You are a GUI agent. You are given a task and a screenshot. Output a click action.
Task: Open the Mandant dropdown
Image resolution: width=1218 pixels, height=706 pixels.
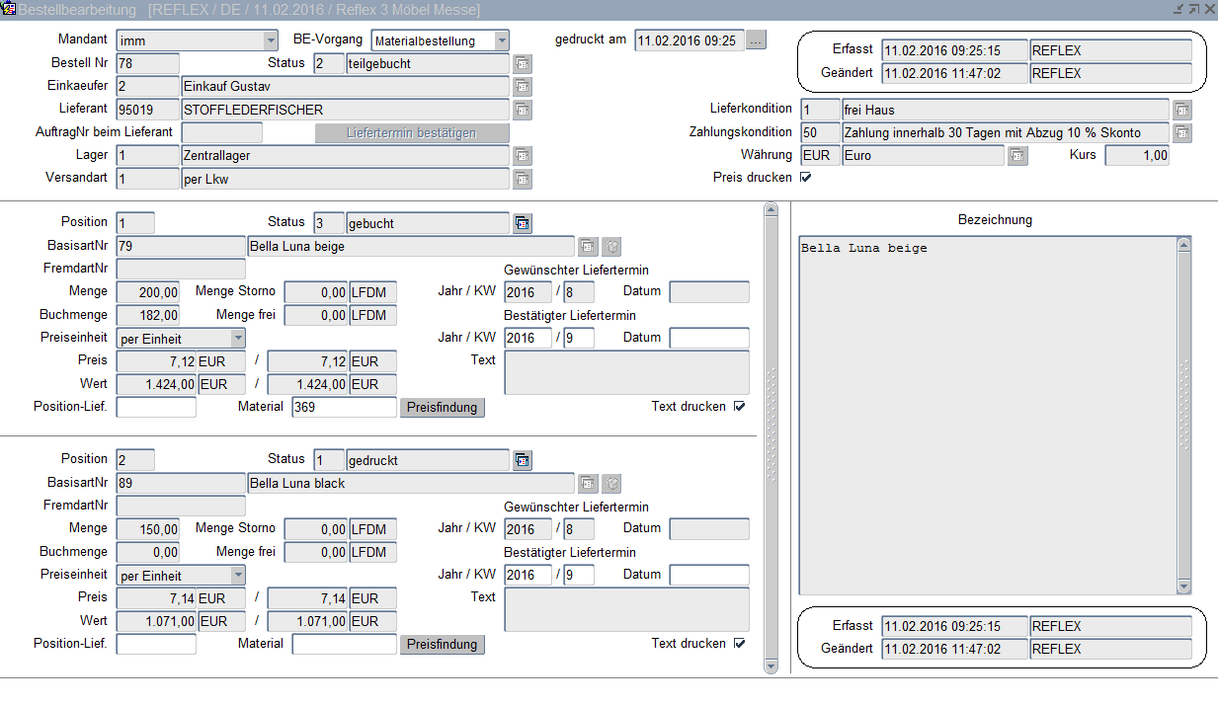point(271,40)
